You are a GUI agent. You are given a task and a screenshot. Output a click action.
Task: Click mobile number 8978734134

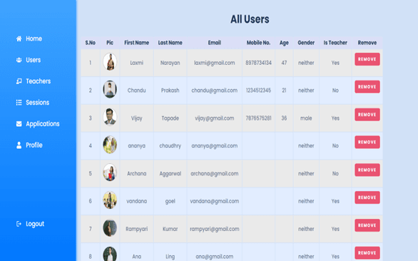click(258, 63)
